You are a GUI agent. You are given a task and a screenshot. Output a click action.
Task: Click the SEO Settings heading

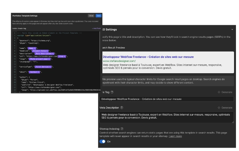[110, 29]
